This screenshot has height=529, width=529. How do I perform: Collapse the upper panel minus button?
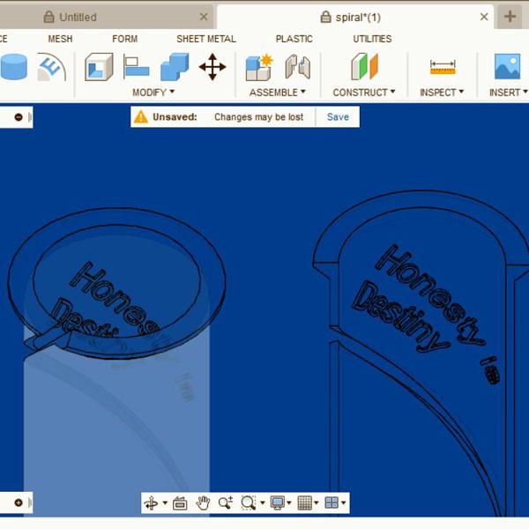pyautogui.click(x=19, y=117)
